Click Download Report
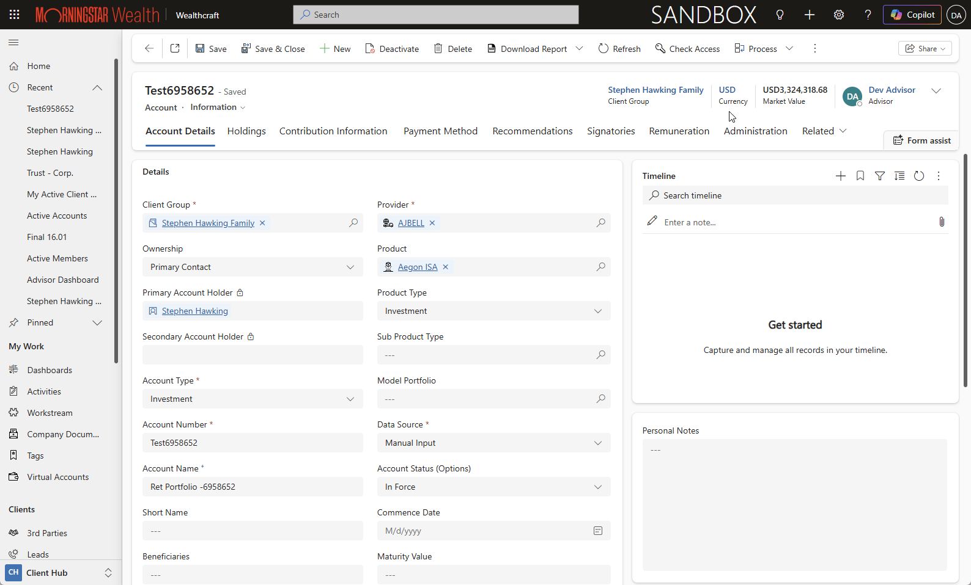971x585 pixels. coord(527,49)
